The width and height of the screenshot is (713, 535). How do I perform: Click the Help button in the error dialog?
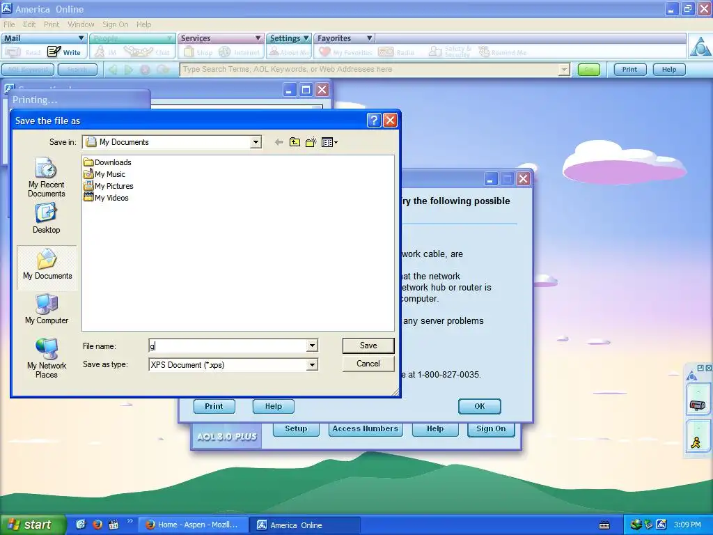click(273, 406)
